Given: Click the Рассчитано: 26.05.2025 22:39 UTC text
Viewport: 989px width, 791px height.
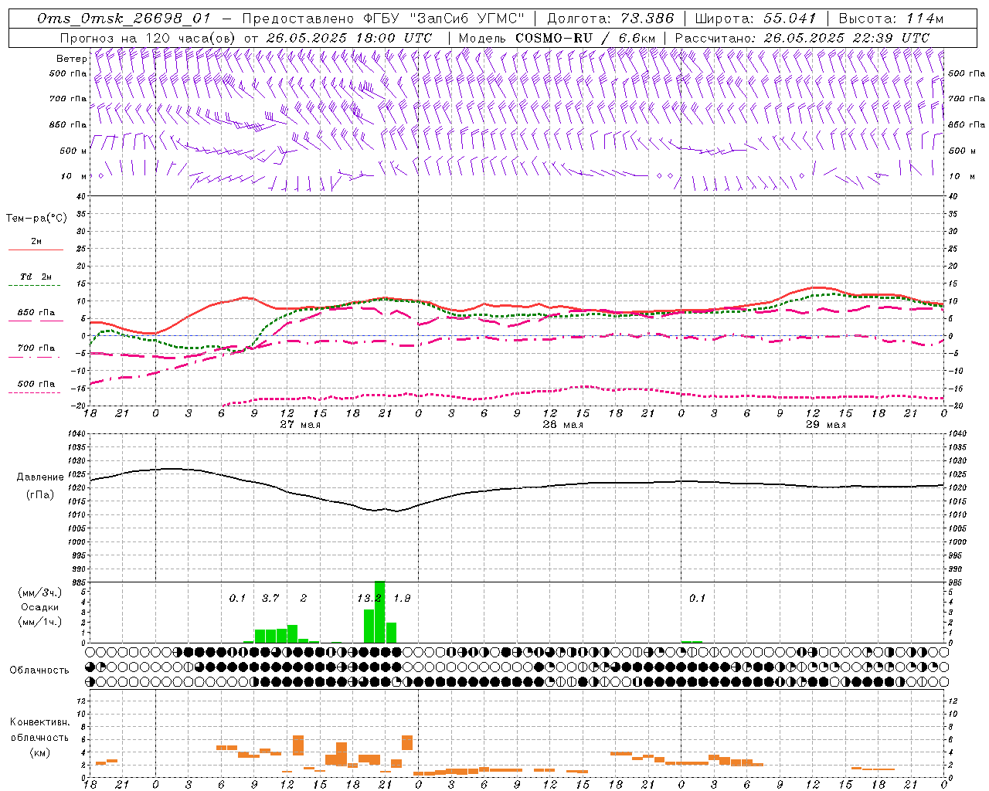Looking at the screenshot, I should click(803, 38).
